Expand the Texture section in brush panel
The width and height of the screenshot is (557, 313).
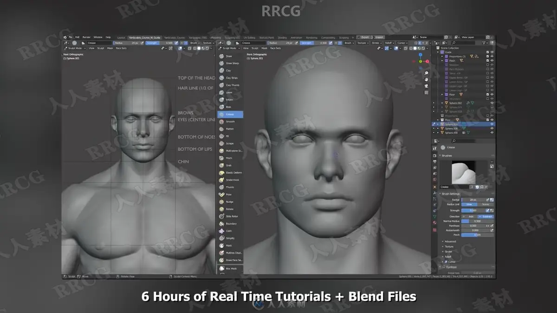pos(449,246)
